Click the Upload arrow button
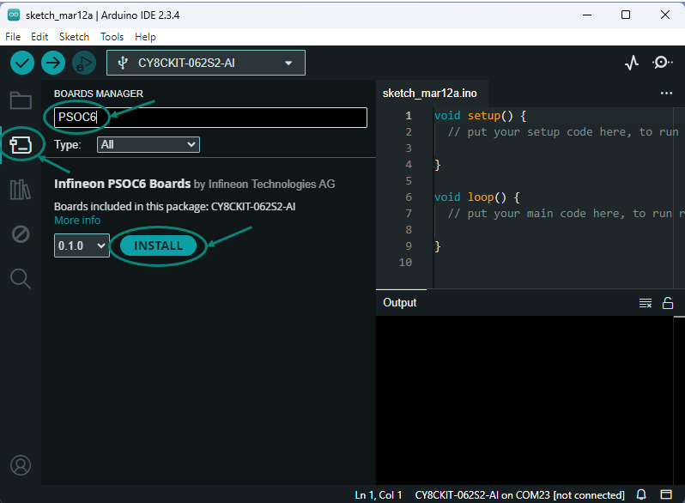685x503 pixels. pyautogui.click(x=53, y=63)
